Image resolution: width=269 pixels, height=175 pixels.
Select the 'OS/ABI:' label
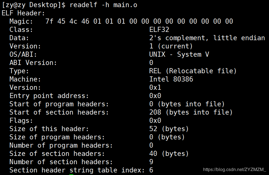pos(23,54)
